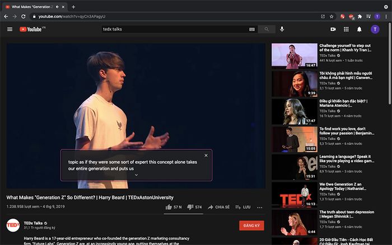Open "Challenge yourself to step out" video thumbnail

pyautogui.click(x=295, y=55)
